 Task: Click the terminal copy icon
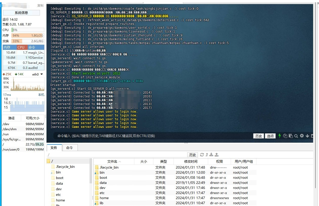click(285, 136)
